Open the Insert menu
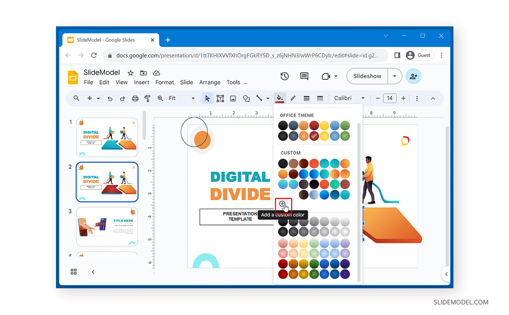 pyautogui.click(x=142, y=82)
